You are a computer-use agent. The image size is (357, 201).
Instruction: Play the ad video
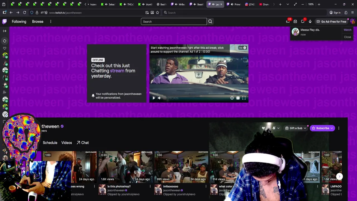(154, 98)
